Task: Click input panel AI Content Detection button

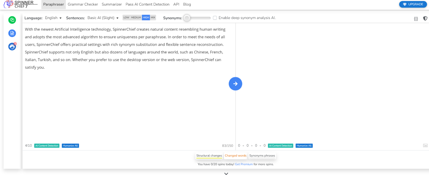Action: [47, 146]
